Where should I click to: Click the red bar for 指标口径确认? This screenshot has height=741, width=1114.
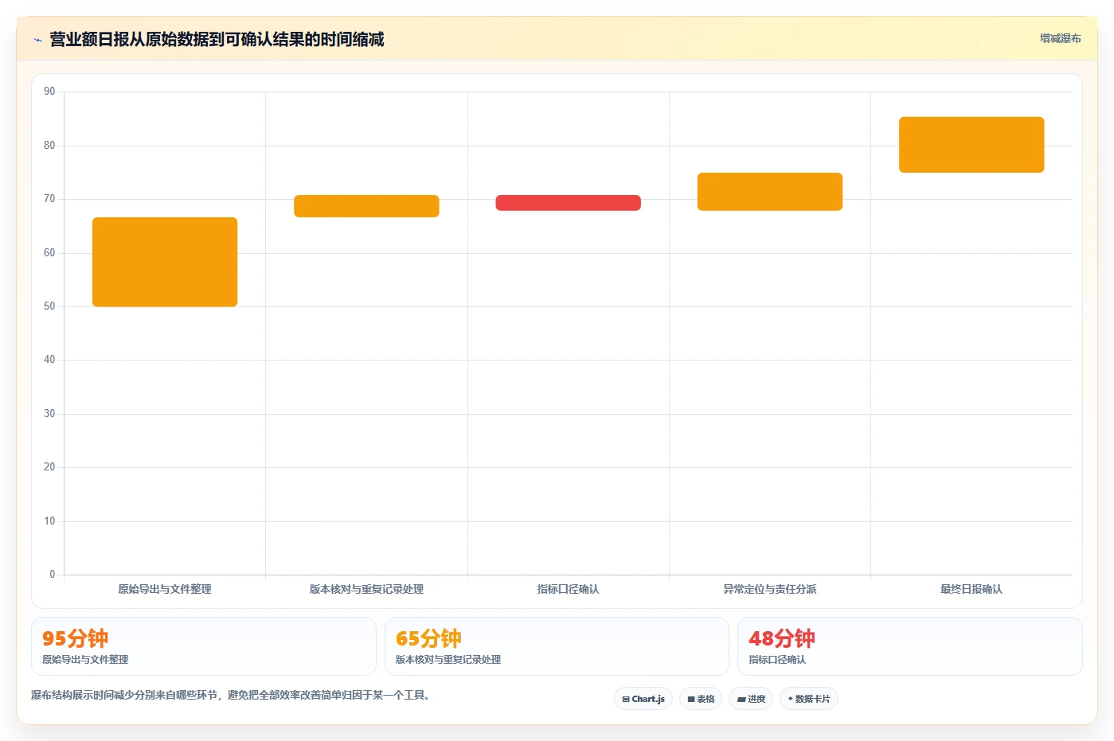pos(569,203)
